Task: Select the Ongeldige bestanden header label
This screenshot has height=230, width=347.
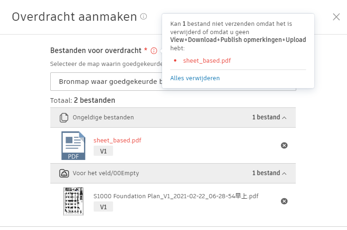Action: [103, 118]
